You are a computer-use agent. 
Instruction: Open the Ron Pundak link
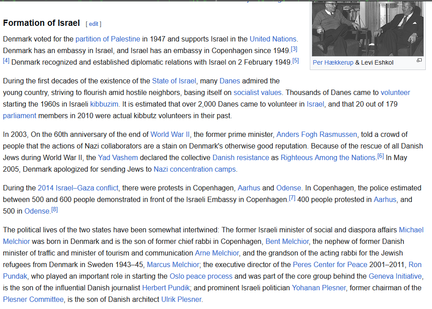[415, 264]
